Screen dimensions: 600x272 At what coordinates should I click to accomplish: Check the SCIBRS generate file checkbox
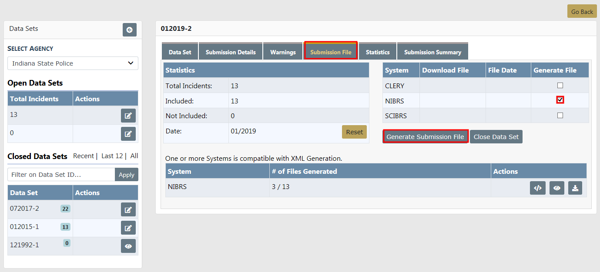pyautogui.click(x=560, y=115)
